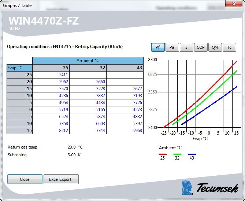This screenshot has width=245, height=201.
Task: Show the I current graph
Action: (x=186, y=47)
